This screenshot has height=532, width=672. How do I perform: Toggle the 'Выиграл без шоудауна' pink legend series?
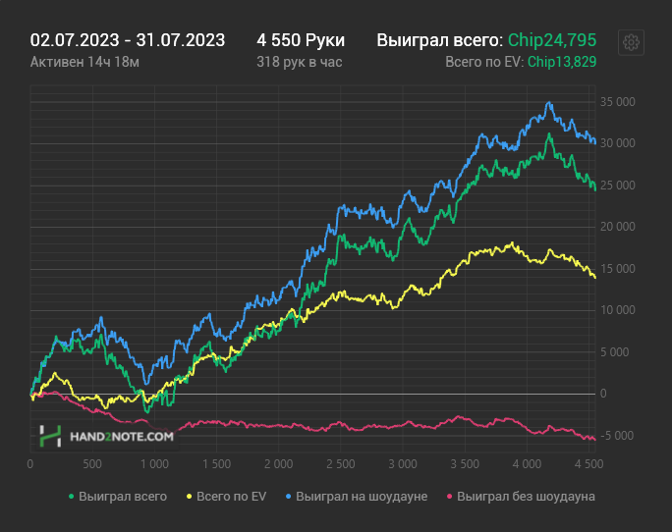click(x=521, y=497)
